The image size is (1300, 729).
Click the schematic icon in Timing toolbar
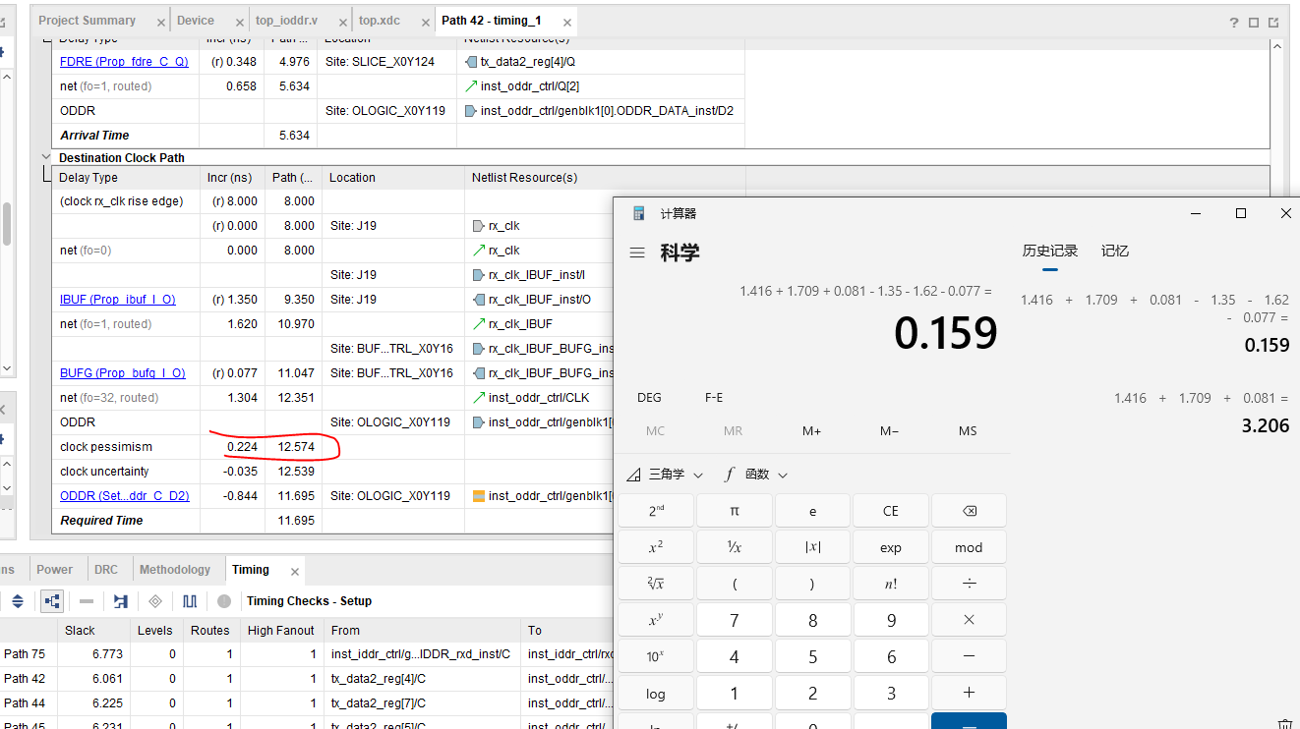tap(121, 601)
